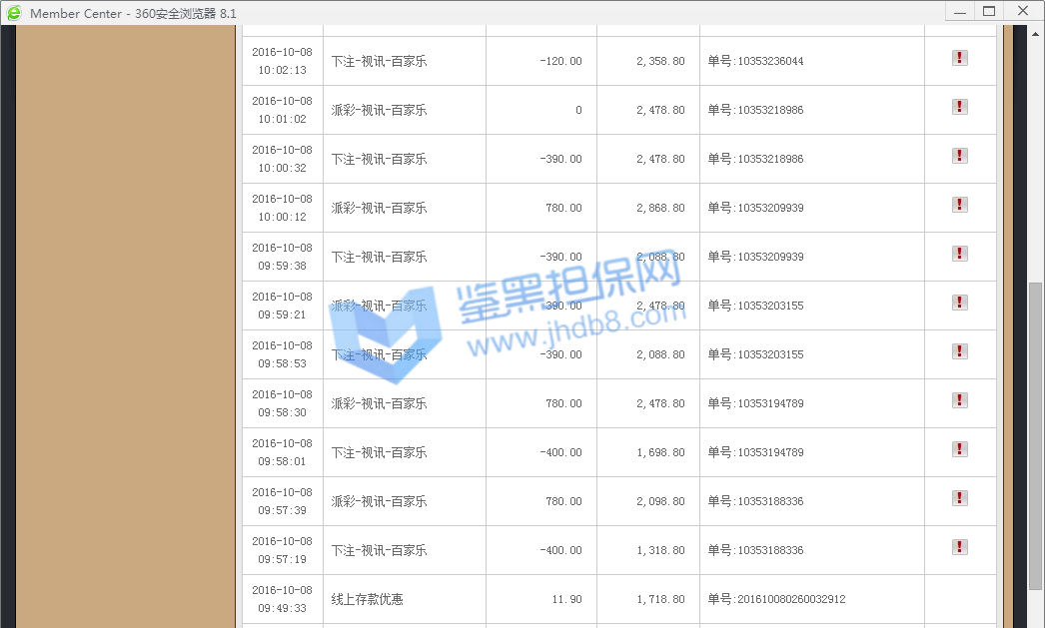
Task: Maximize the Member Center browser window
Action: pyautogui.click(x=989, y=11)
